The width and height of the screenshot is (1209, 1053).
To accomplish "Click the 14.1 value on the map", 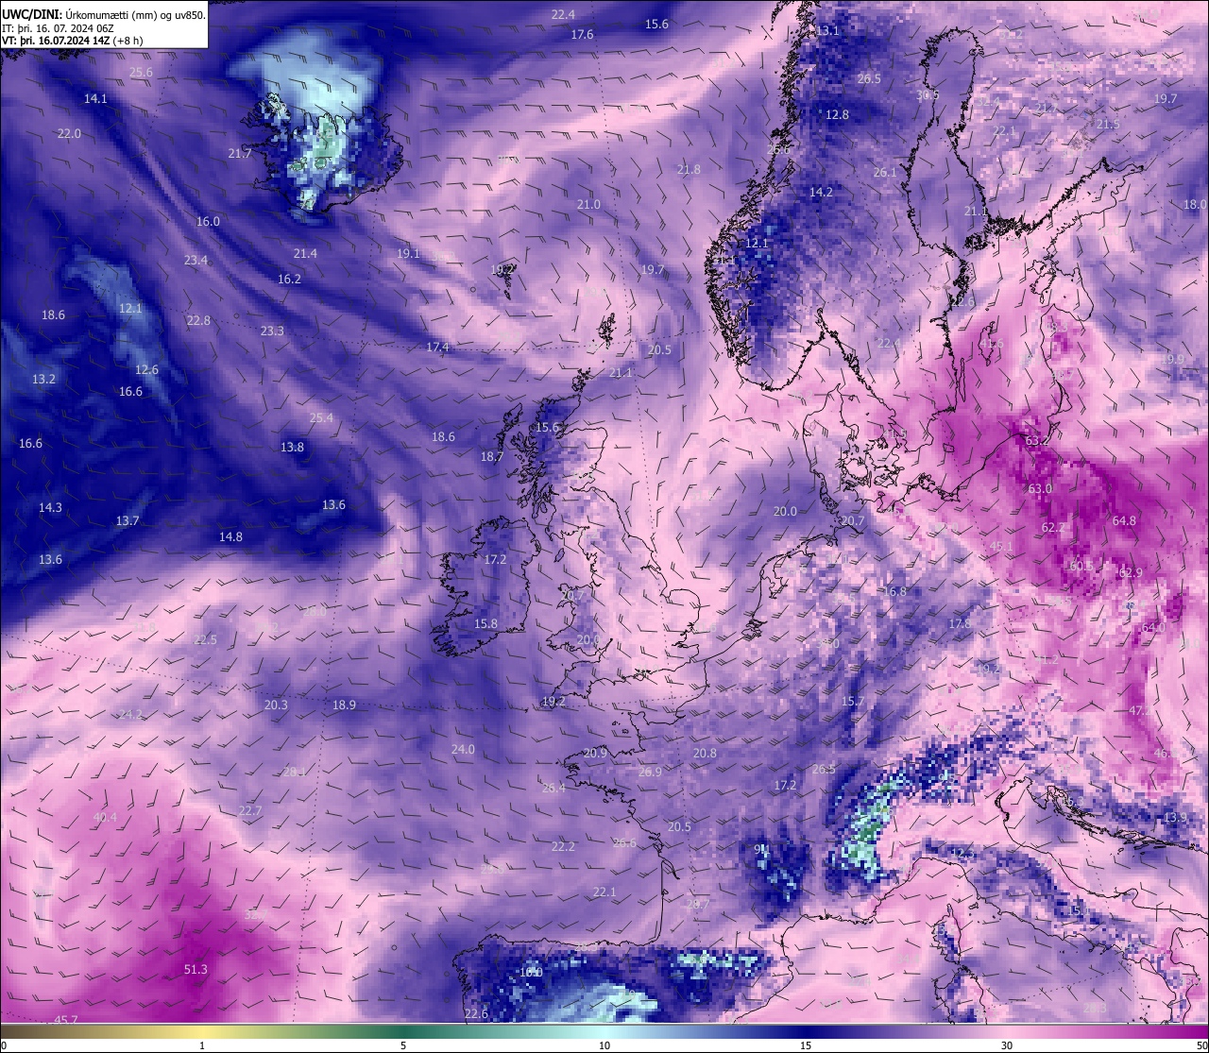I will (95, 98).
